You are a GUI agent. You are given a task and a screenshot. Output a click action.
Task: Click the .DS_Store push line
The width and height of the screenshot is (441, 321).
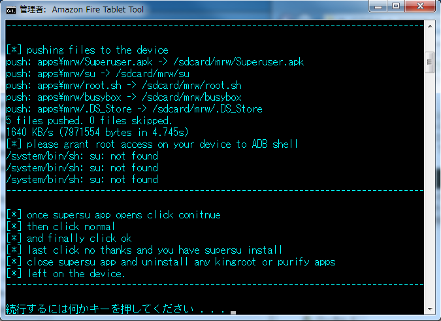pos(134,109)
